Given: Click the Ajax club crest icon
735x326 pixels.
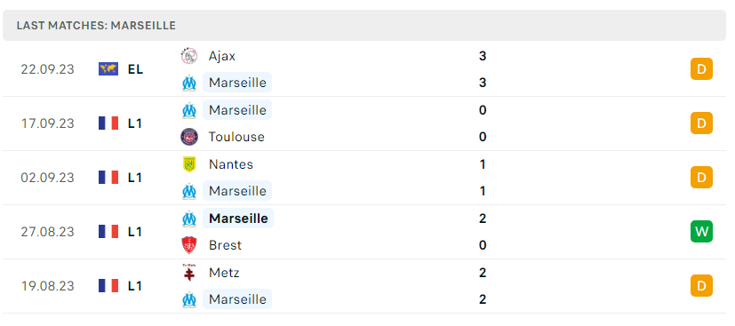Looking at the screenshot, I should pos(189,56).
